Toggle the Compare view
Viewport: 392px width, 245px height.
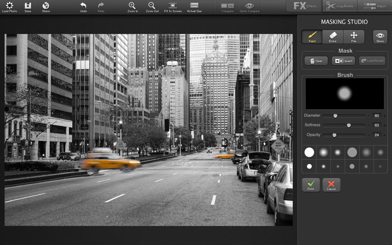pyautogui.click(x=227, y=7)
